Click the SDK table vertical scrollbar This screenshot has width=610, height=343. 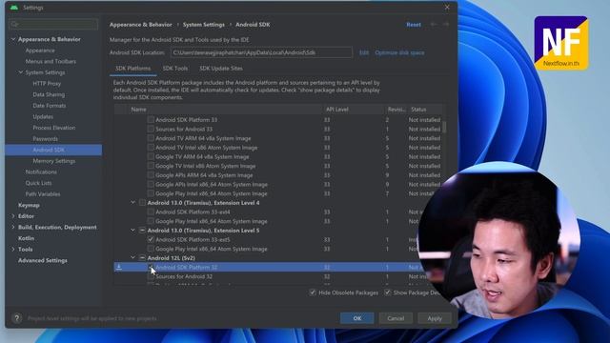pos(444,127)
